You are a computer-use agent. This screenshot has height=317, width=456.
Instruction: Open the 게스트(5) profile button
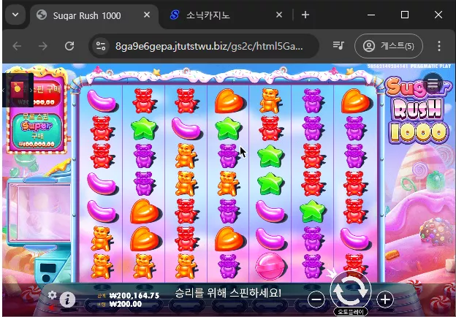(389, 46)
